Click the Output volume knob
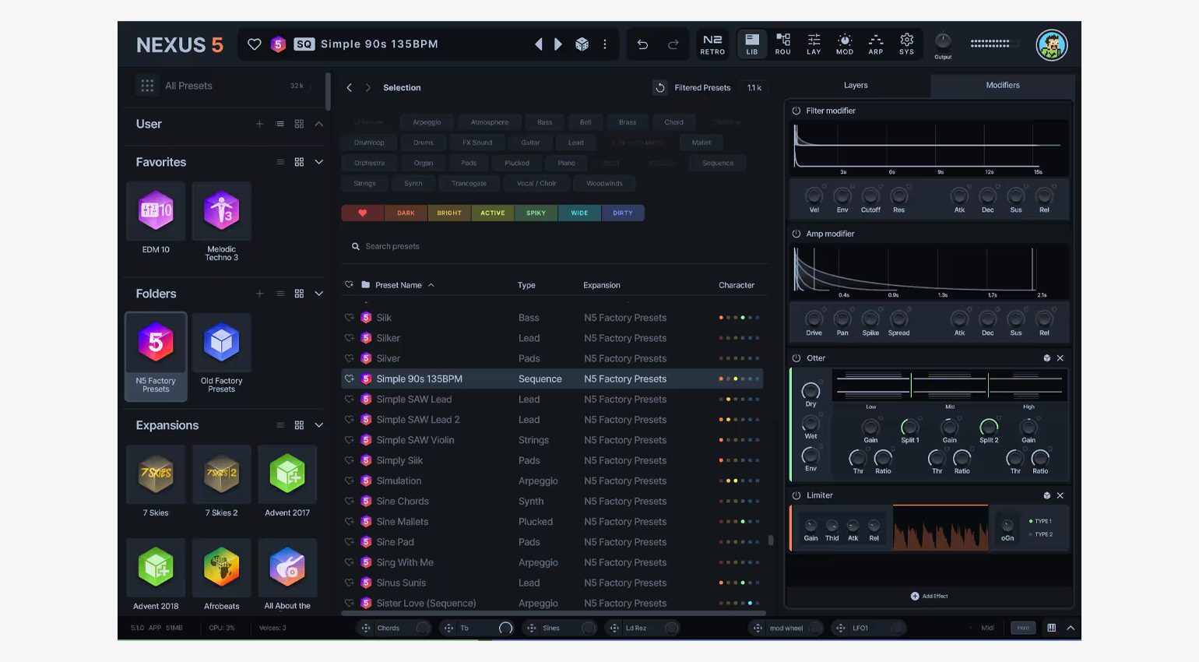 click(x=943, y=41)
